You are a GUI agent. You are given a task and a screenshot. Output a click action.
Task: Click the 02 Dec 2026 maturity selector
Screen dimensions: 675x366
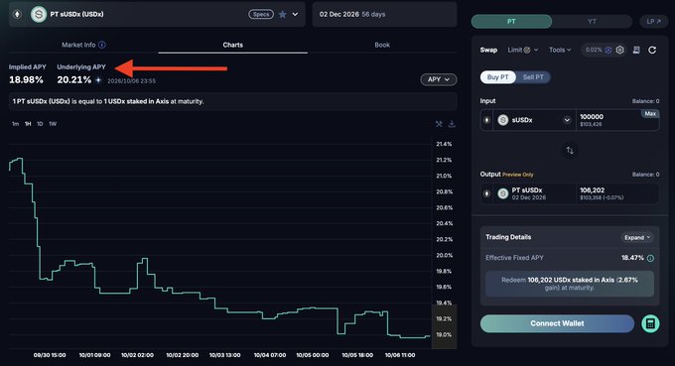(x=384, y=14)
